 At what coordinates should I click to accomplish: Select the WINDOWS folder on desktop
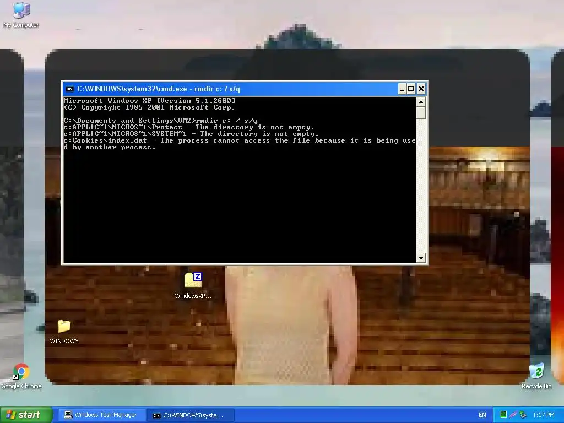(x=64, y=332)
